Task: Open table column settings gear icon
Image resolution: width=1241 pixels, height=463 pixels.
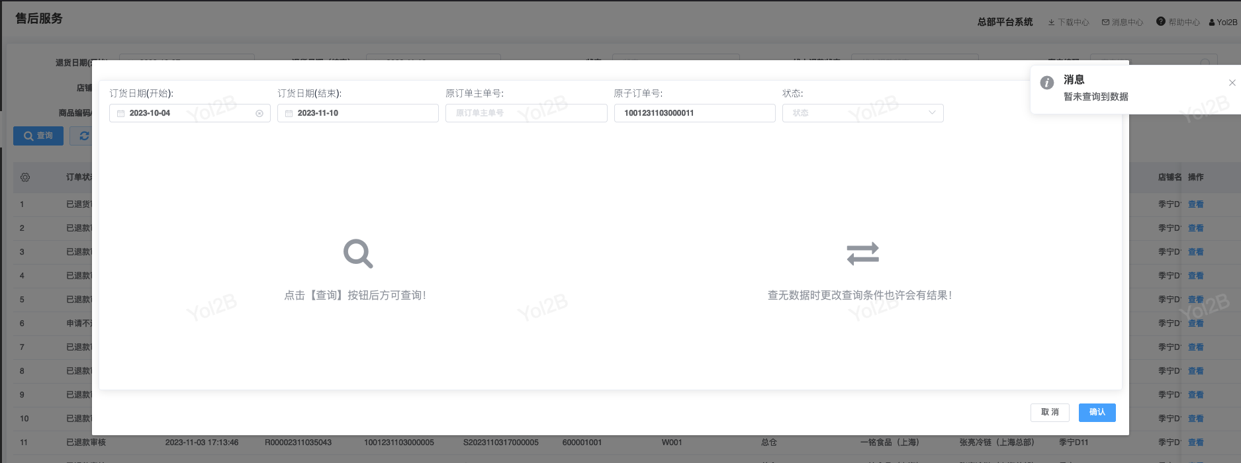Action: (x=25, y=177)
